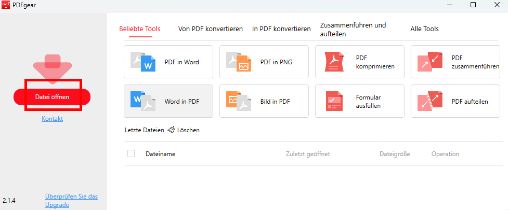Click the Operation column header
508x210 pixels.
(445, 154)
